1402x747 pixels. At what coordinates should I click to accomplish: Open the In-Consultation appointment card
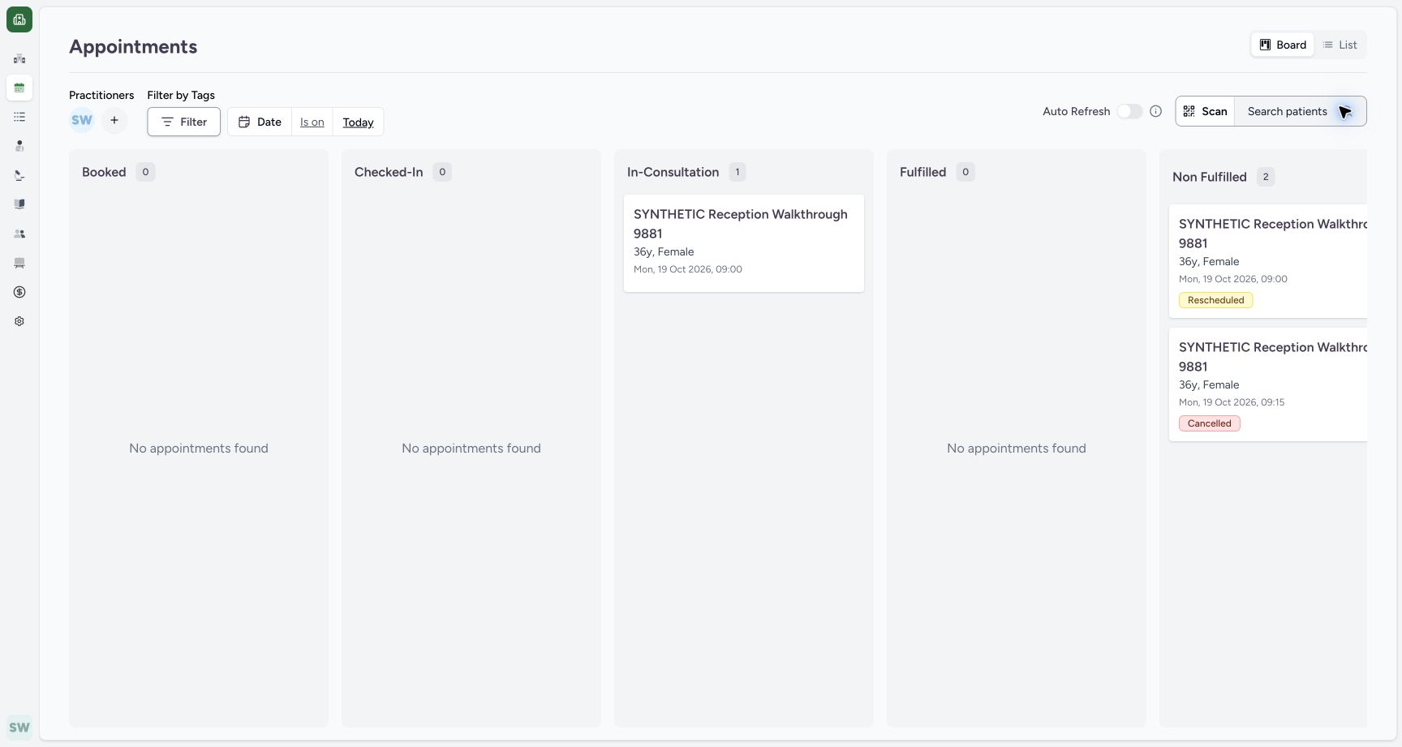[744, 243]
